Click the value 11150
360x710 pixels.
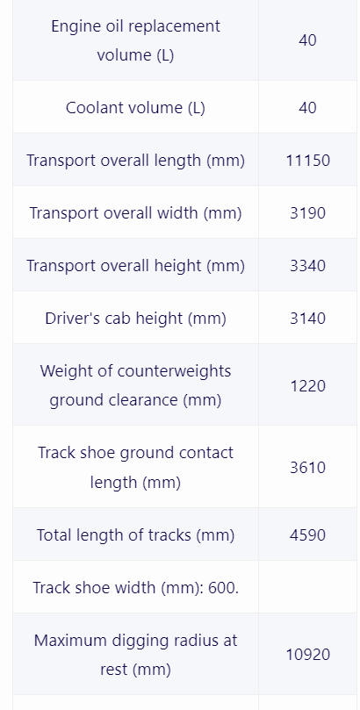coord(308,161)
